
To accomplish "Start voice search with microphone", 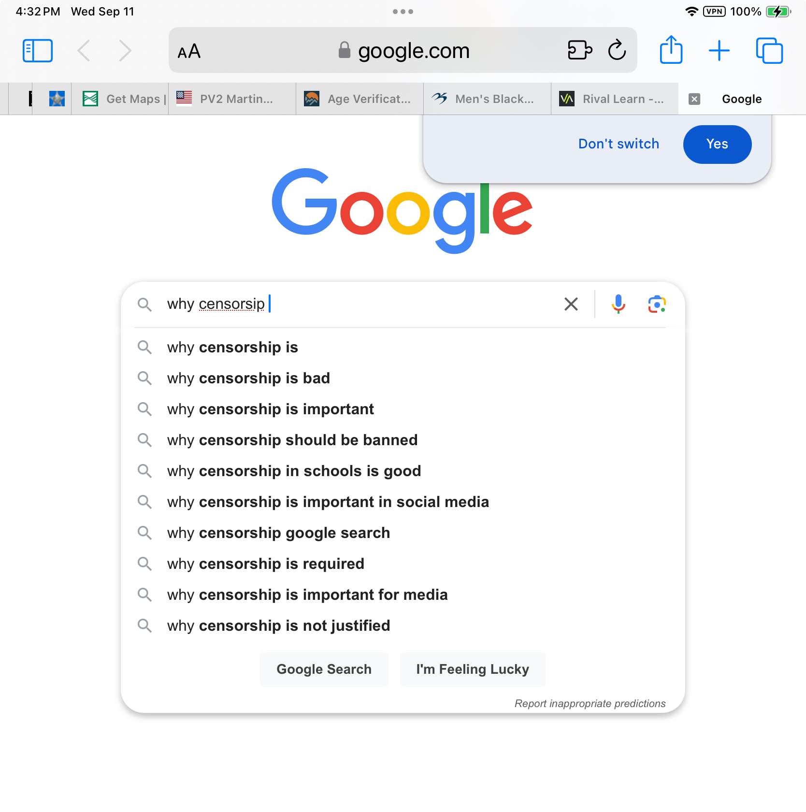I will [x=618, y=304].
